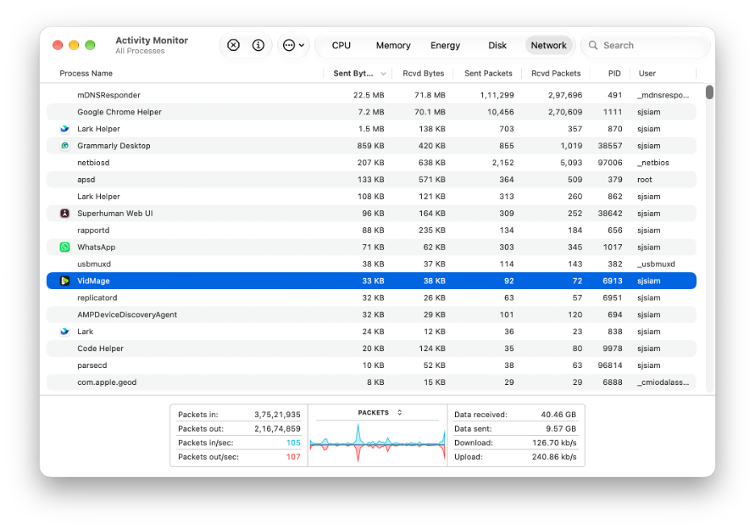Sort by Process Name column header
This screenshot has height=530, width=755.
(86, 73)
